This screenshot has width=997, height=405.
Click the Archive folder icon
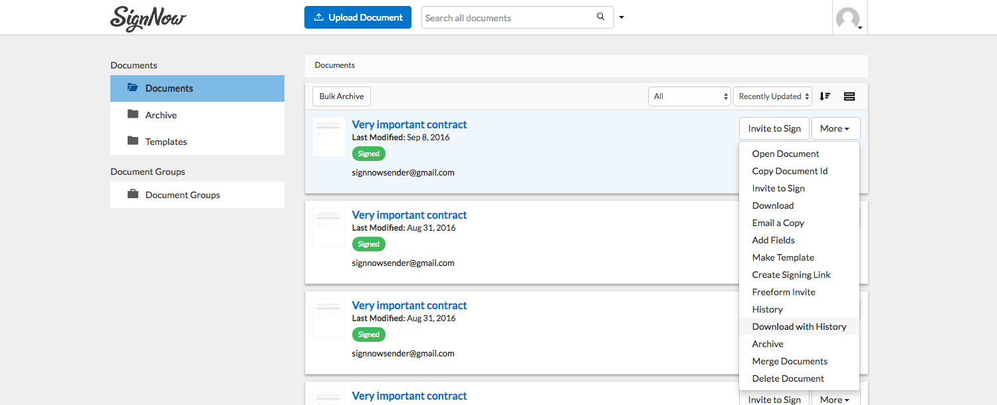click(x=133, y=114)
